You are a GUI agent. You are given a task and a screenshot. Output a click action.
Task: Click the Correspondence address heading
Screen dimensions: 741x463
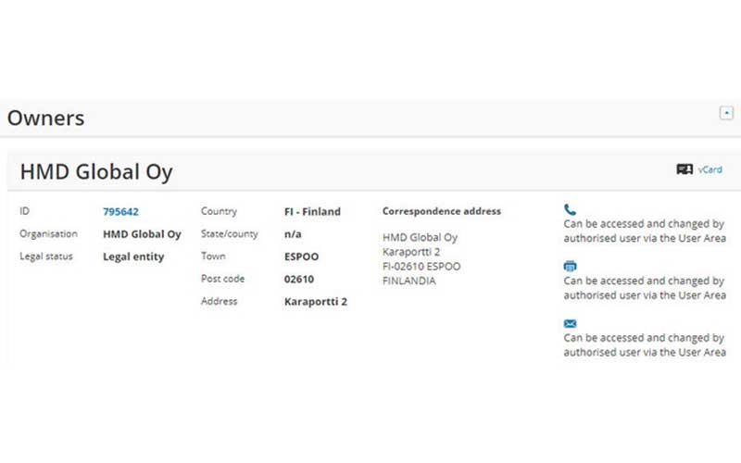pos(442,211)
